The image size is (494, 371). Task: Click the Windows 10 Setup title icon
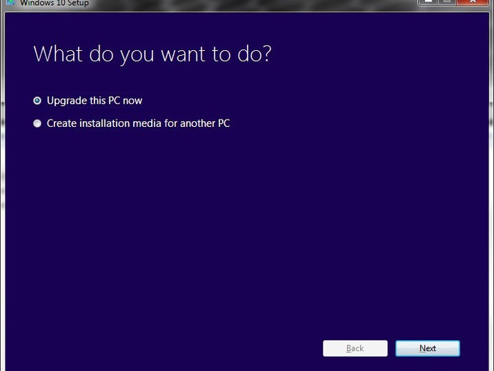11,2
